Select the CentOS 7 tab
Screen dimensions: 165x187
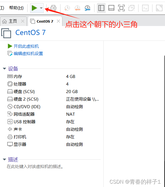[x=45, y=21]
